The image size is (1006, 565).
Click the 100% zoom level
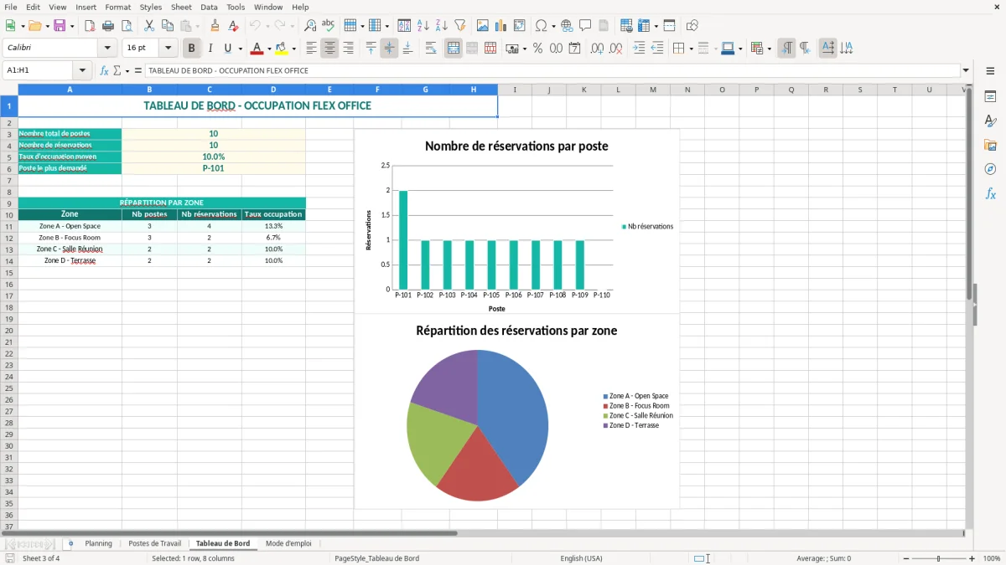click(992, 558)
